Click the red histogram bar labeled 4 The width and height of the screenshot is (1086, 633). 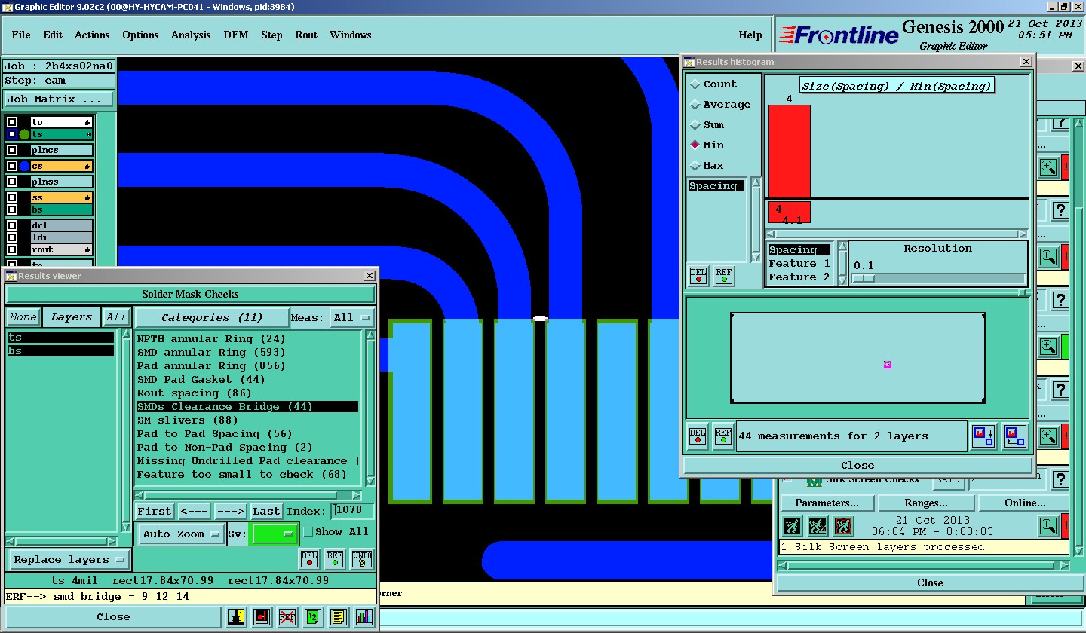790,151
